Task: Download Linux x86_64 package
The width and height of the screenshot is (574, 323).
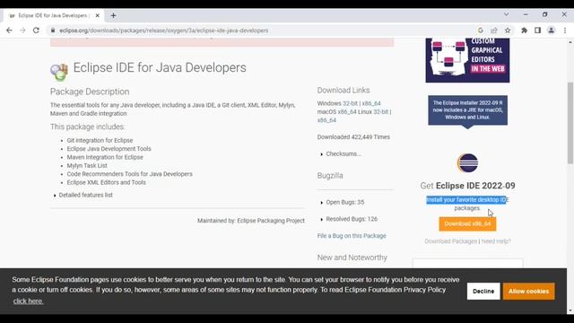Action: coord(326,120)
